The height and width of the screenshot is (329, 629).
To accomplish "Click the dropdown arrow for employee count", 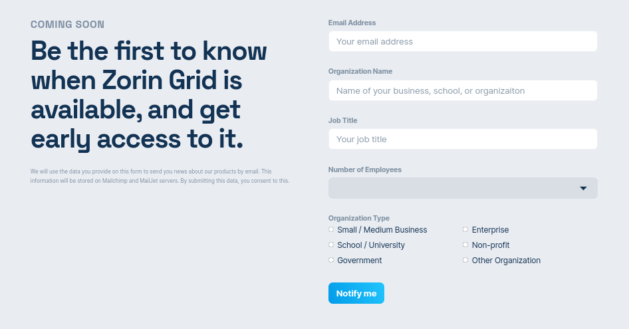I will click(583, 188).
